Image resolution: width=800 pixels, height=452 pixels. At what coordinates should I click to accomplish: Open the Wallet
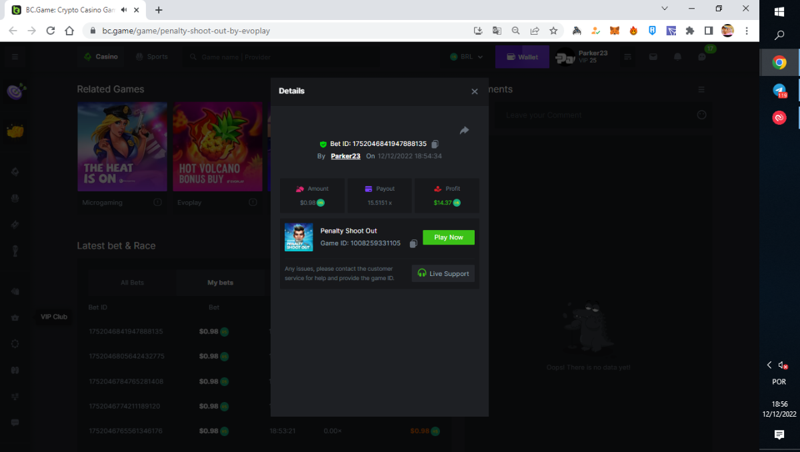pyautogui.click(x=522, y=57)
